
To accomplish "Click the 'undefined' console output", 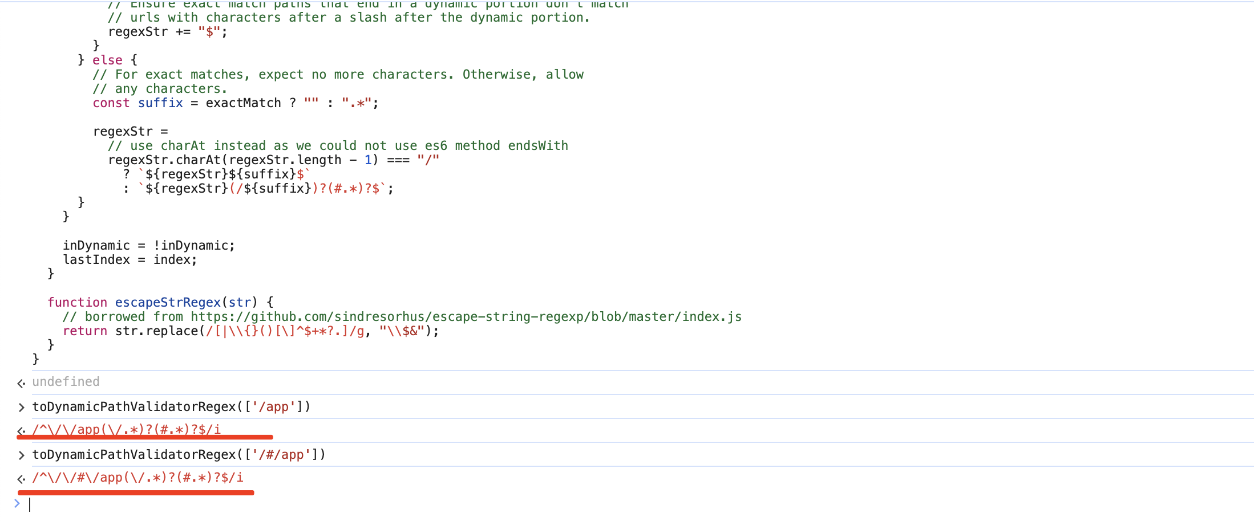I will 66,382.
